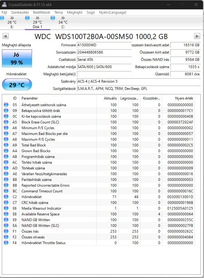
Task: Click the 9772 GB total written value
Action: click(185, 52)
